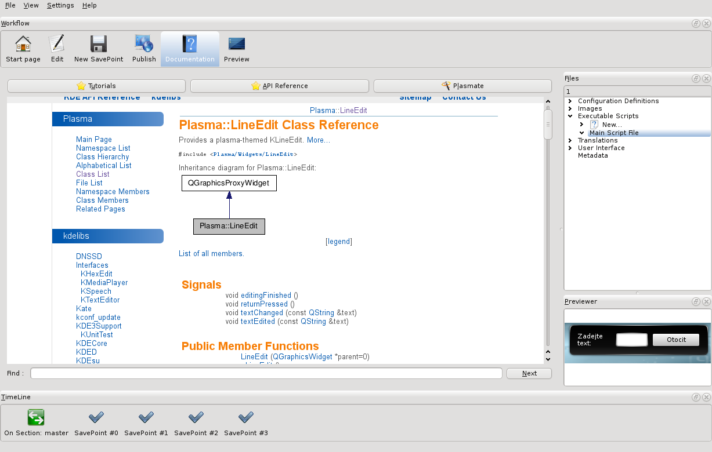Open the File menu

[10, 5]
